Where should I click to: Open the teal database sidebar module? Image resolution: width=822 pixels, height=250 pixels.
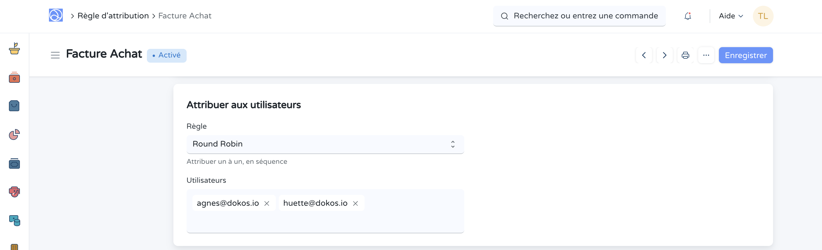14,220
